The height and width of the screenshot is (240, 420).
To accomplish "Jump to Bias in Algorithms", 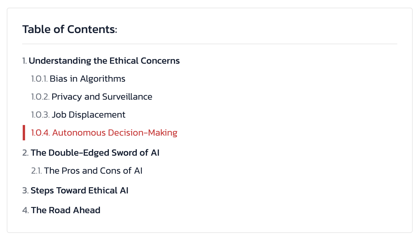I will click(x=88, y=79).
